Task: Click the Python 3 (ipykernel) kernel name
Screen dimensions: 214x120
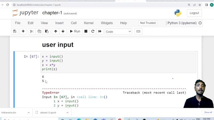Action: tap(182, 23)
